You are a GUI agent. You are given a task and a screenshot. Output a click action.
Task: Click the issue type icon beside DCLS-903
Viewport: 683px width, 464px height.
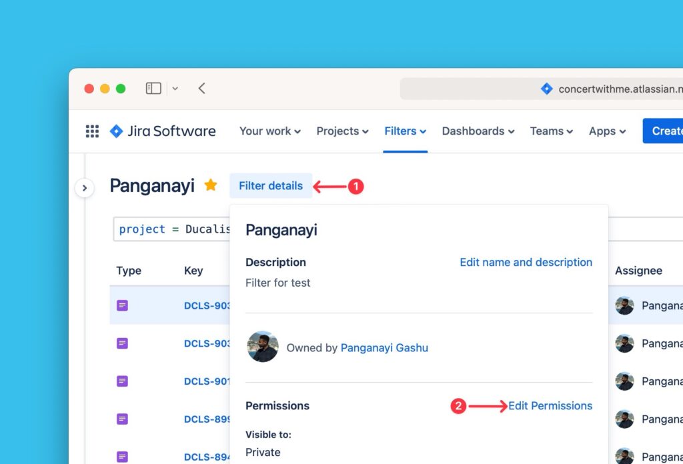[x=122, y=305]
